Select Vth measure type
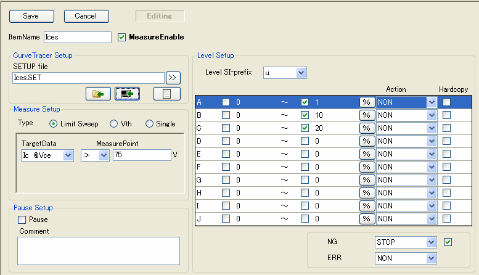This screenshot has height=275, width=479. [x=113, y=124]
